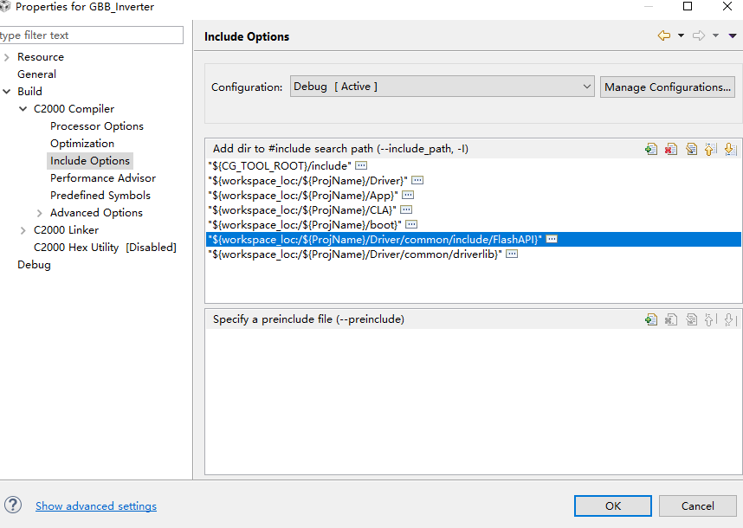This screenshot has width=743, height=528.
Task: Move selected include path down
Action: (x=730, y=149)
